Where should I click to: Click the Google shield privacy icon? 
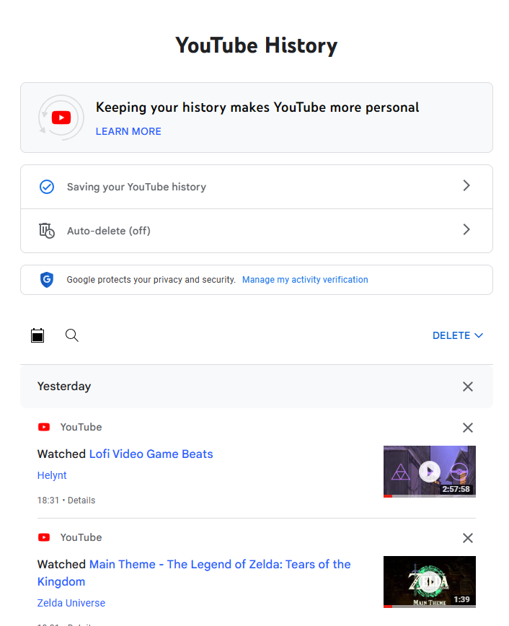(47, 280)
